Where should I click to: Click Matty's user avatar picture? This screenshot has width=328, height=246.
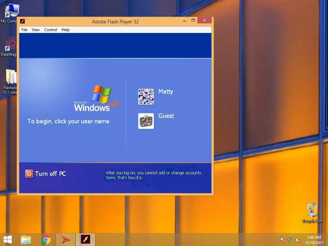[x=146, y=97]
